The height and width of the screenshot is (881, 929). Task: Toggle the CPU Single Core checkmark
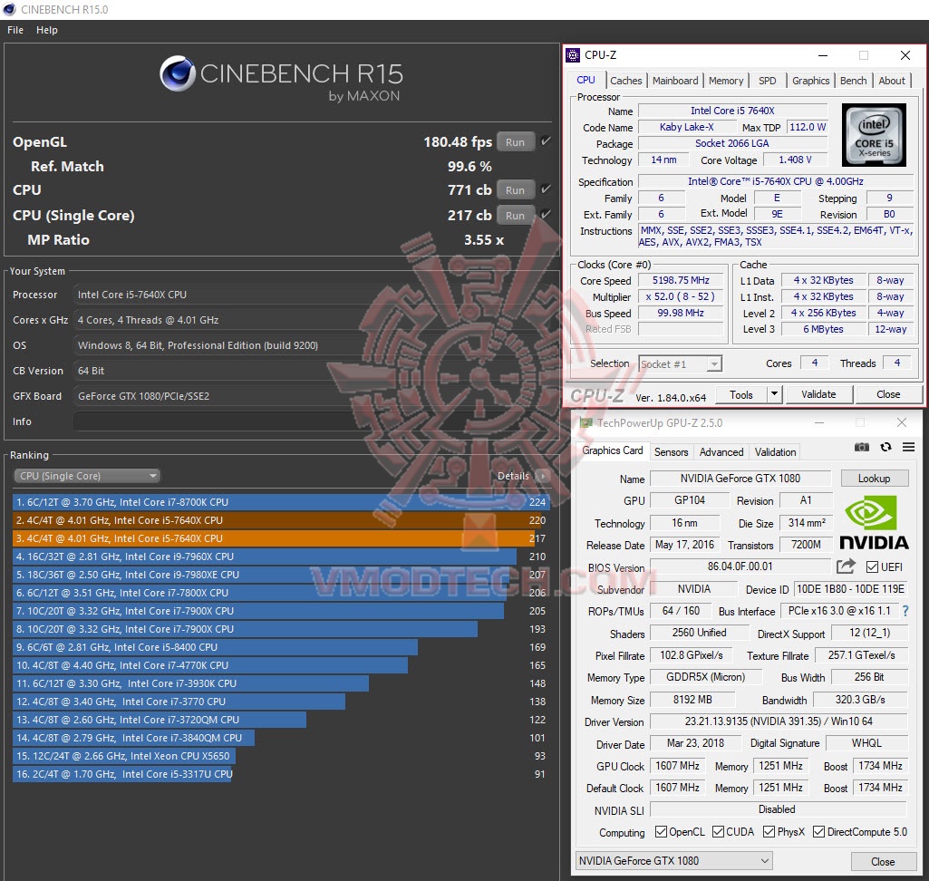(x=546, y=215)
